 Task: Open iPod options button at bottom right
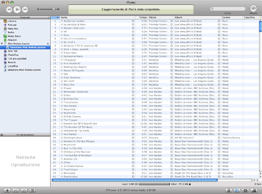(228, 190)
